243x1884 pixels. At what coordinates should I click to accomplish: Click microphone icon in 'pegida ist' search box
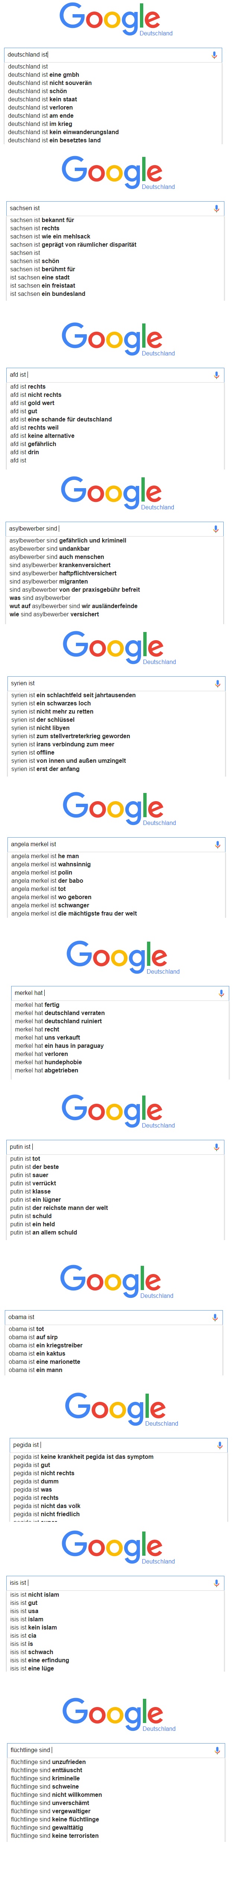[220, 1445]
